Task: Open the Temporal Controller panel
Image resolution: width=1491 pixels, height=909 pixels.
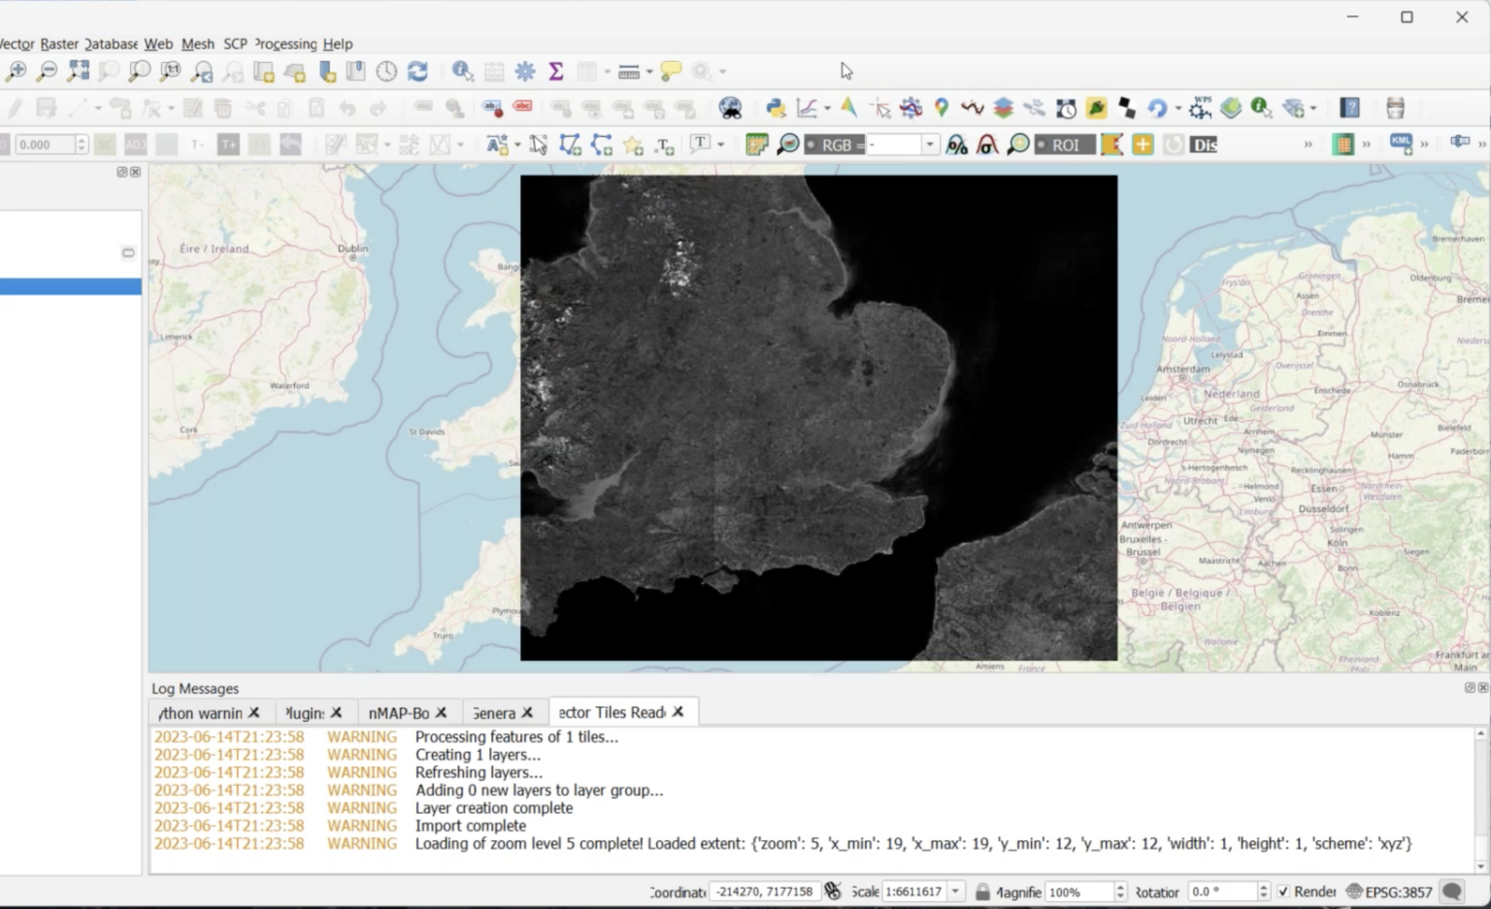Action: [386, 71]
